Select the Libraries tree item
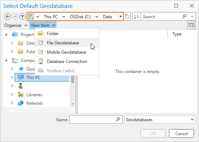 [x=34, y=94]
